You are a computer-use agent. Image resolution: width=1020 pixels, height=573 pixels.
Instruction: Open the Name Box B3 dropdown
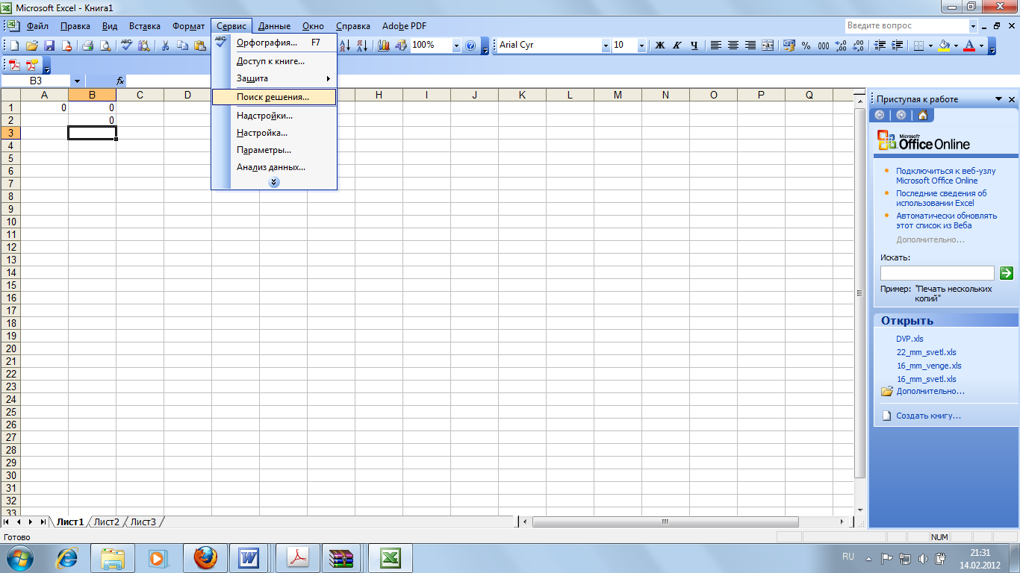click(77, 80)
